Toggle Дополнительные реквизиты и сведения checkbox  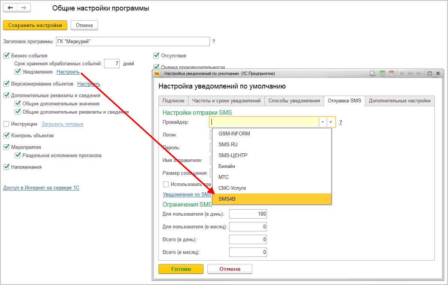click(x=6, y=95)
